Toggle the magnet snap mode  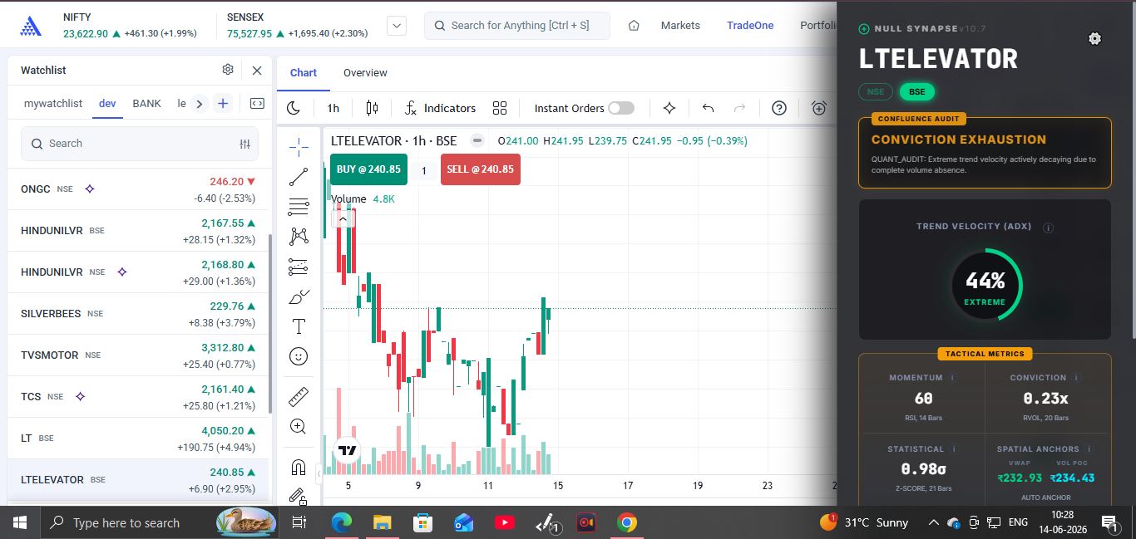coord(299,467)
